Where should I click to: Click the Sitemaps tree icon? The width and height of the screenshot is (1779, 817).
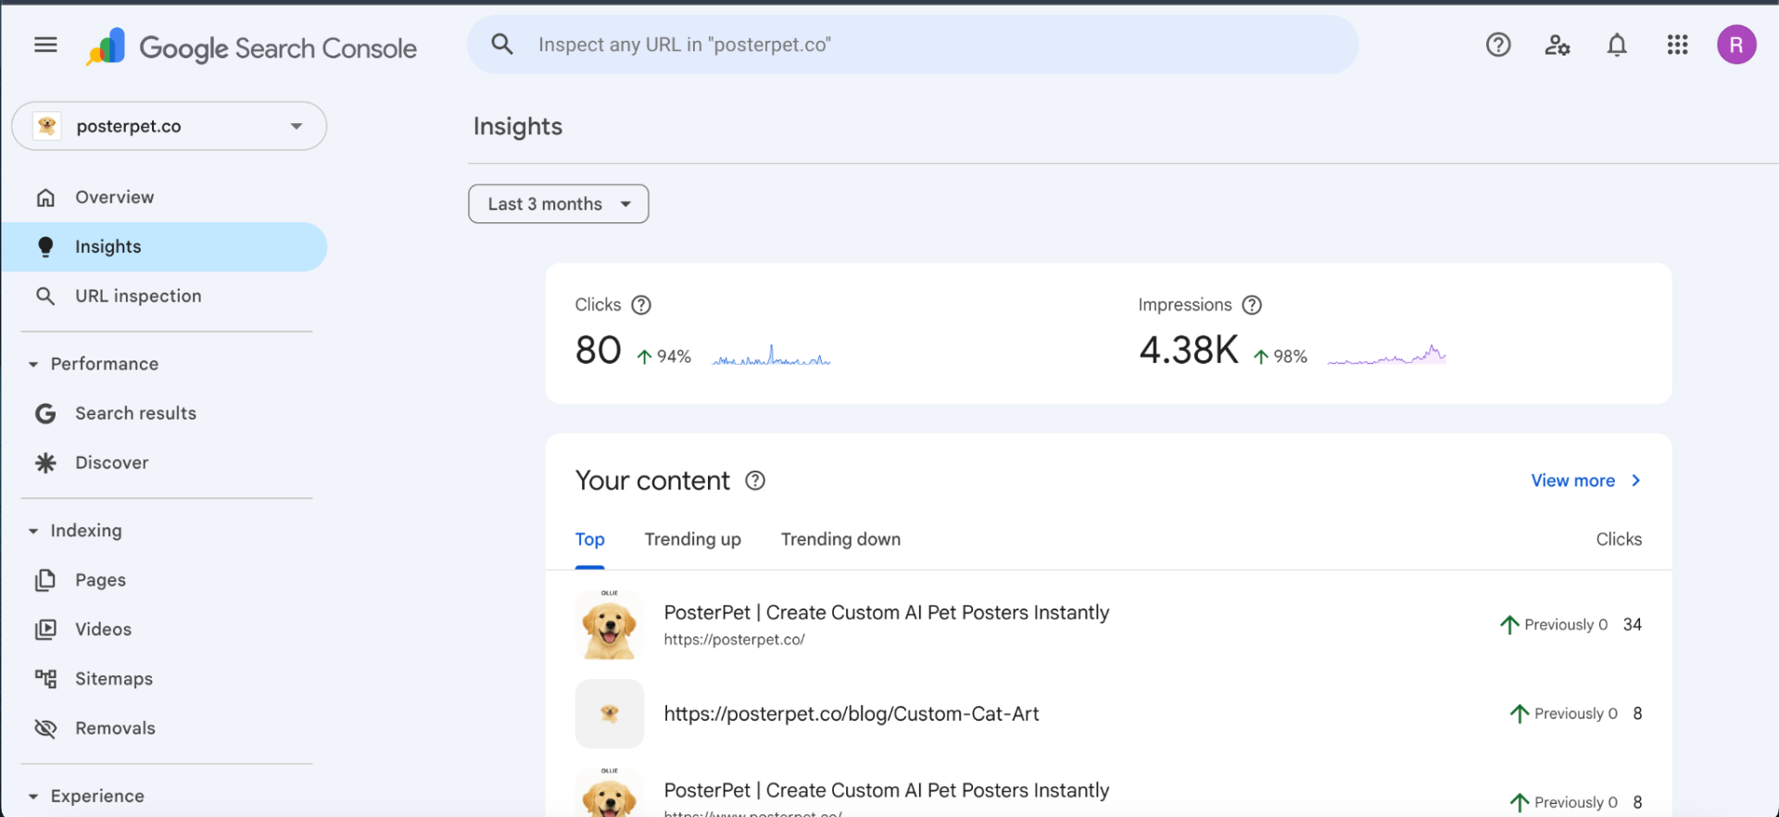click(x=45, y=679)
